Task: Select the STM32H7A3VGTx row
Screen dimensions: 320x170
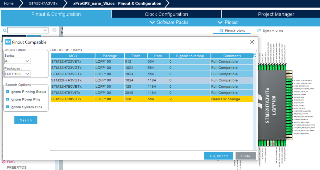Action: pos(152,80)
